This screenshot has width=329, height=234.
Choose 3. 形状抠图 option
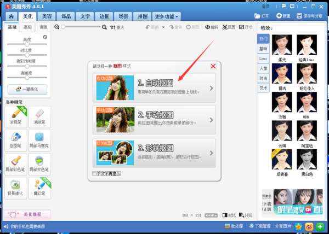click(154, 153)
